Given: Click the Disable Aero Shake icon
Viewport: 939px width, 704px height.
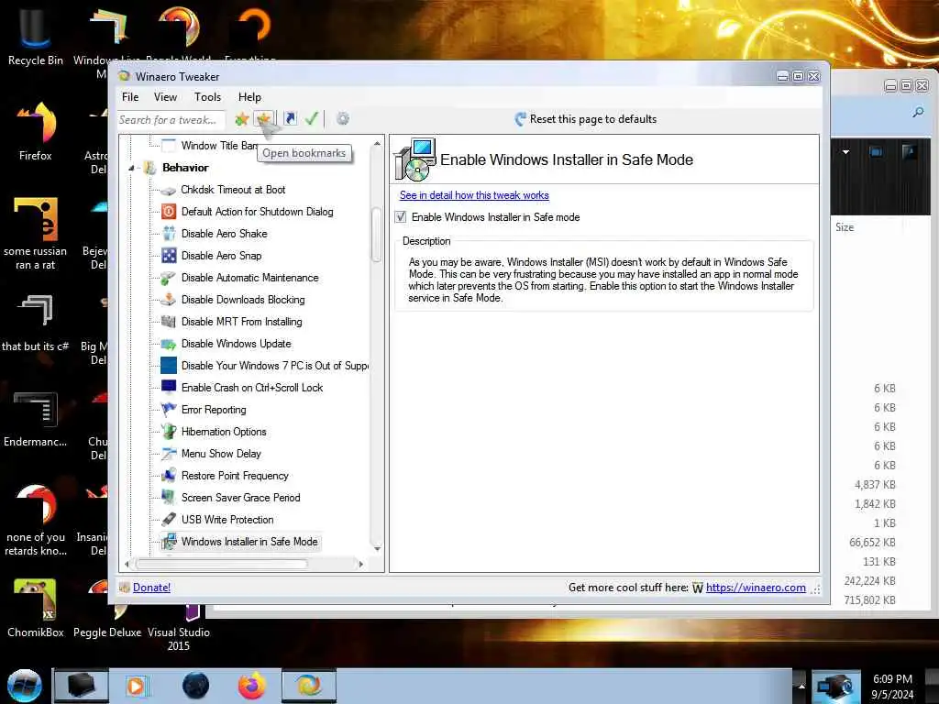Looking at the screenshot, I should click(169, 234).
